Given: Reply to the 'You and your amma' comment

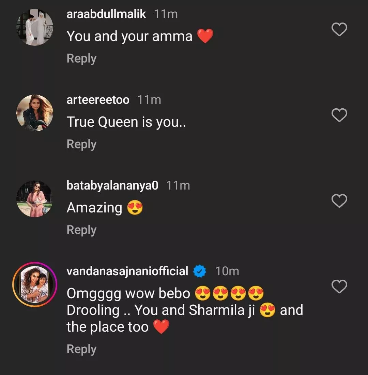Looking at the screenshot, I should pos(81,58).
